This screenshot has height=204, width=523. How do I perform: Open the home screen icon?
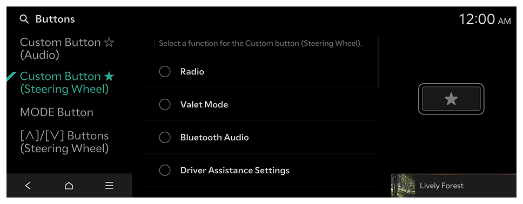click(69, 186)
